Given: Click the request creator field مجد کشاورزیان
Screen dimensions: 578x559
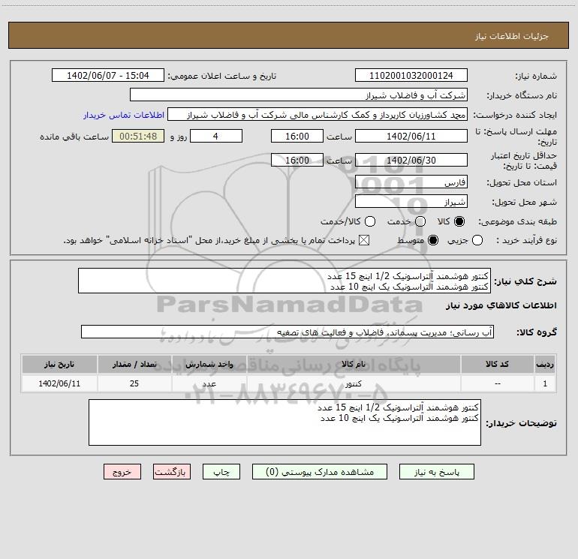Looking at the screenshot, I should click(x=318, y=114).
